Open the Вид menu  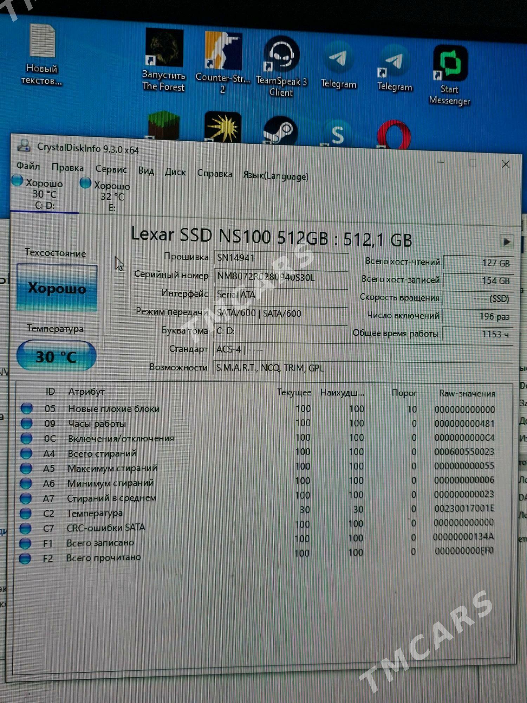tap(146, 171)
